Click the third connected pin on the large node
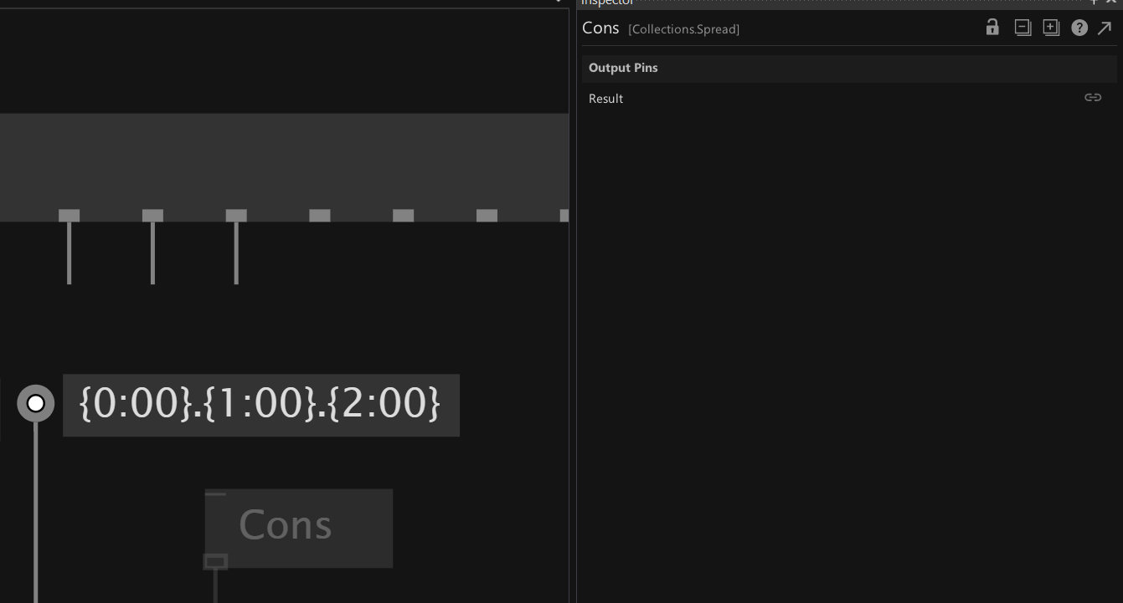The image size is (1123, 603). pyautogui.click(x=236, y=216)
